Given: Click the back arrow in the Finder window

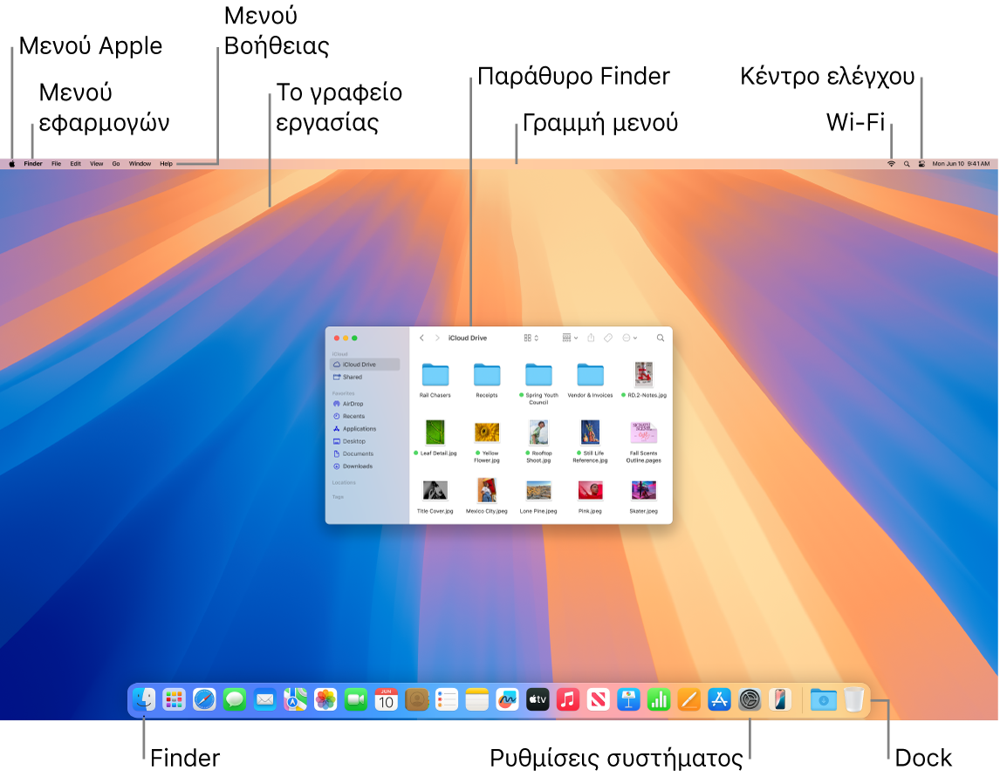Looking at the screenshot, I should pos(422,337).
